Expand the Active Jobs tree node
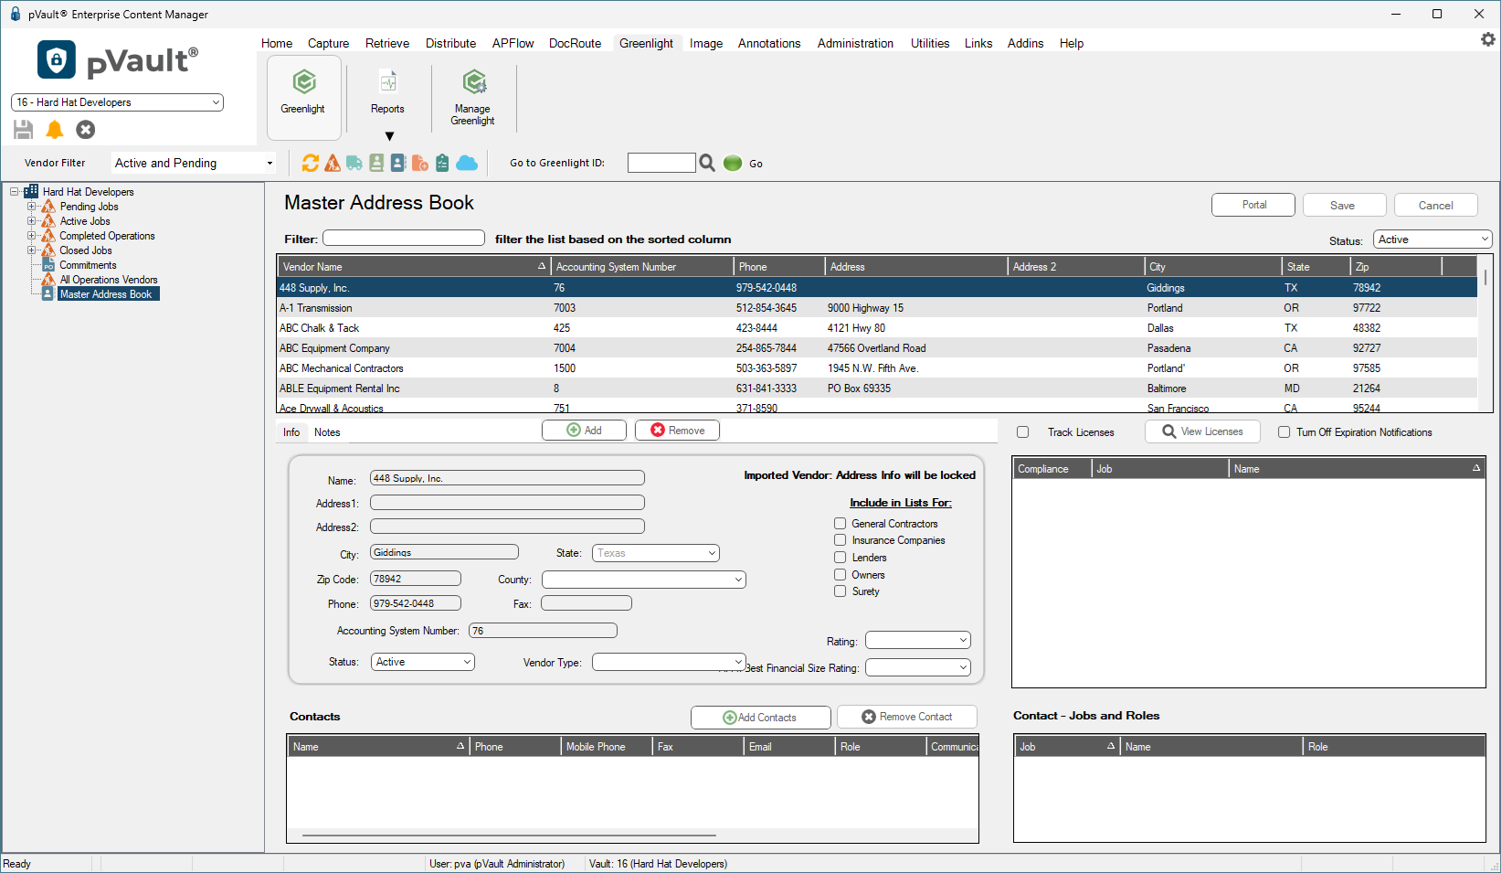This screenshot has height=873, width=1501. click(32, 221)
